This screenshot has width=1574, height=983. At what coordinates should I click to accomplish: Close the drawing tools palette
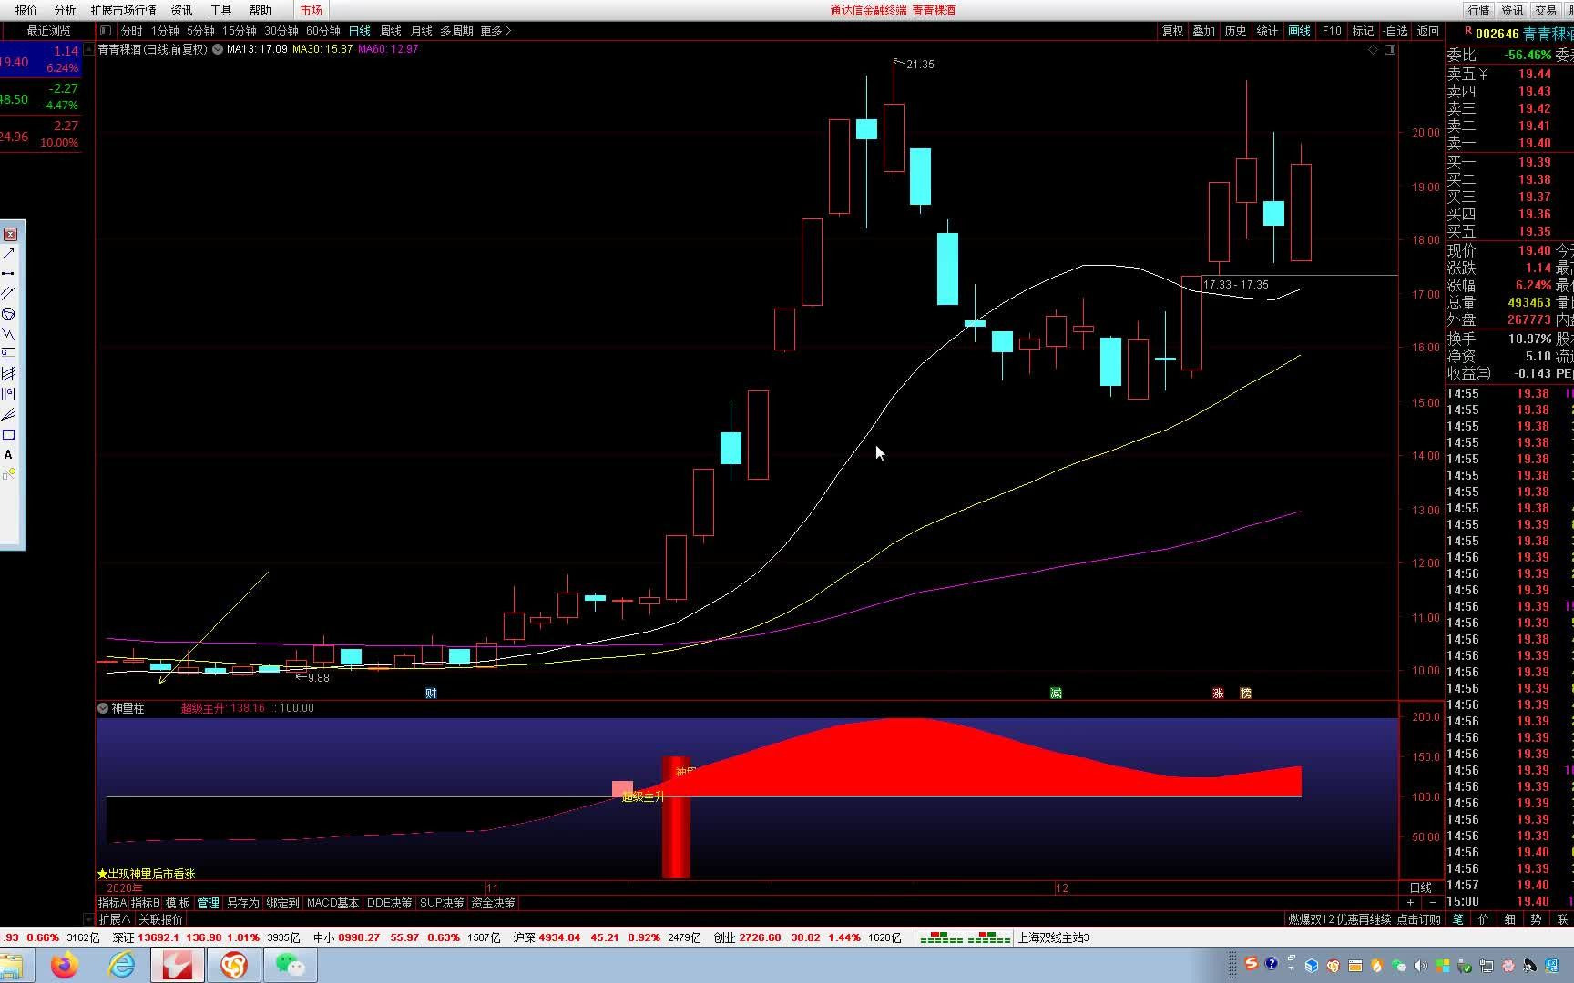click(11, 234)
